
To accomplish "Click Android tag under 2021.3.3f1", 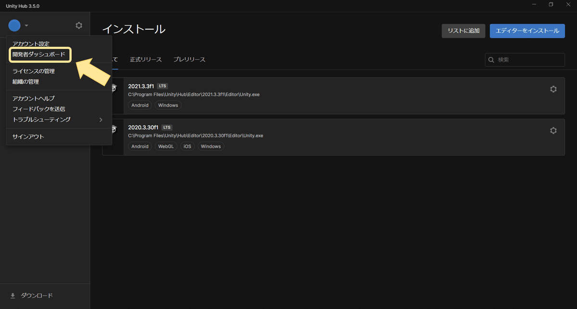I will [140, 105].
